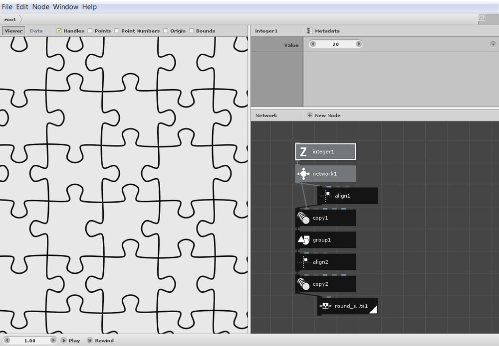The image size is (499, 346).
Task: Select the copy2 node
Action: [x=325, y=284]
